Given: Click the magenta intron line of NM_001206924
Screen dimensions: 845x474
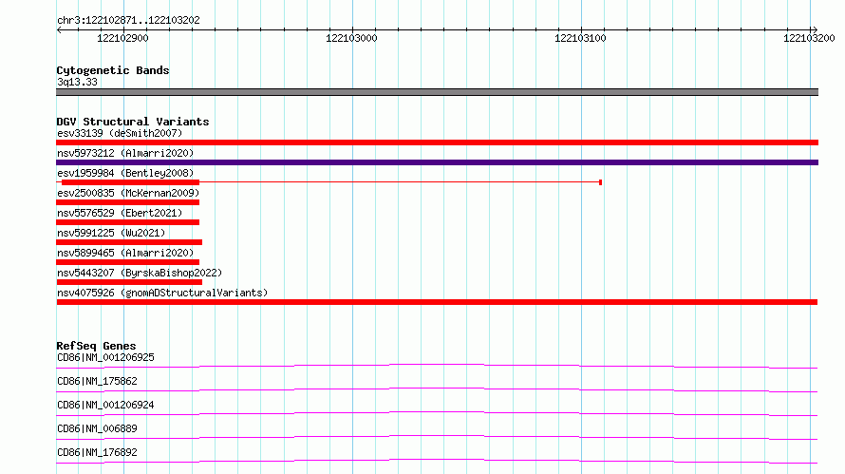Looking at the screenshot, I should [437, 413].
